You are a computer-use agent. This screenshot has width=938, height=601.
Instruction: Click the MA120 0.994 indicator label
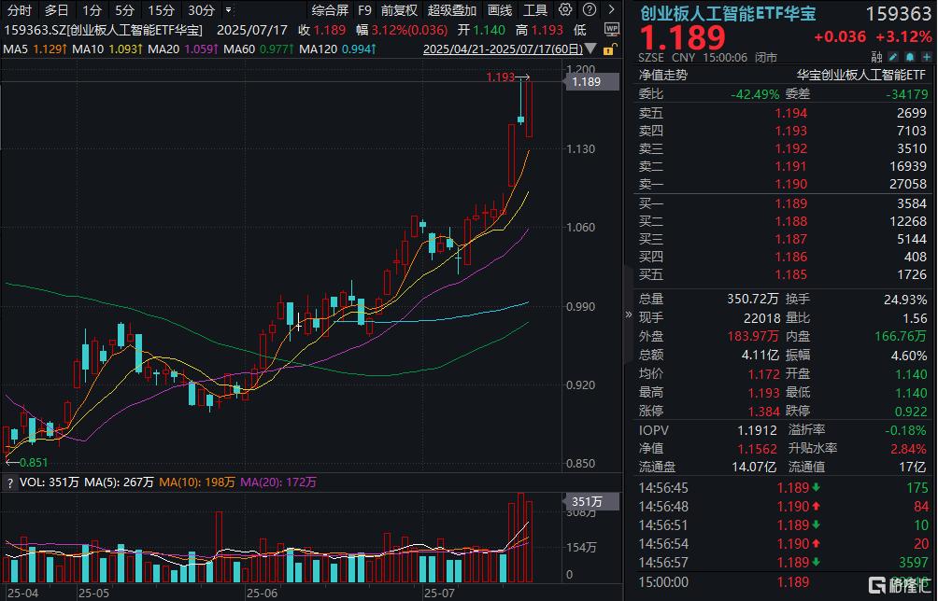click(337, 49)
